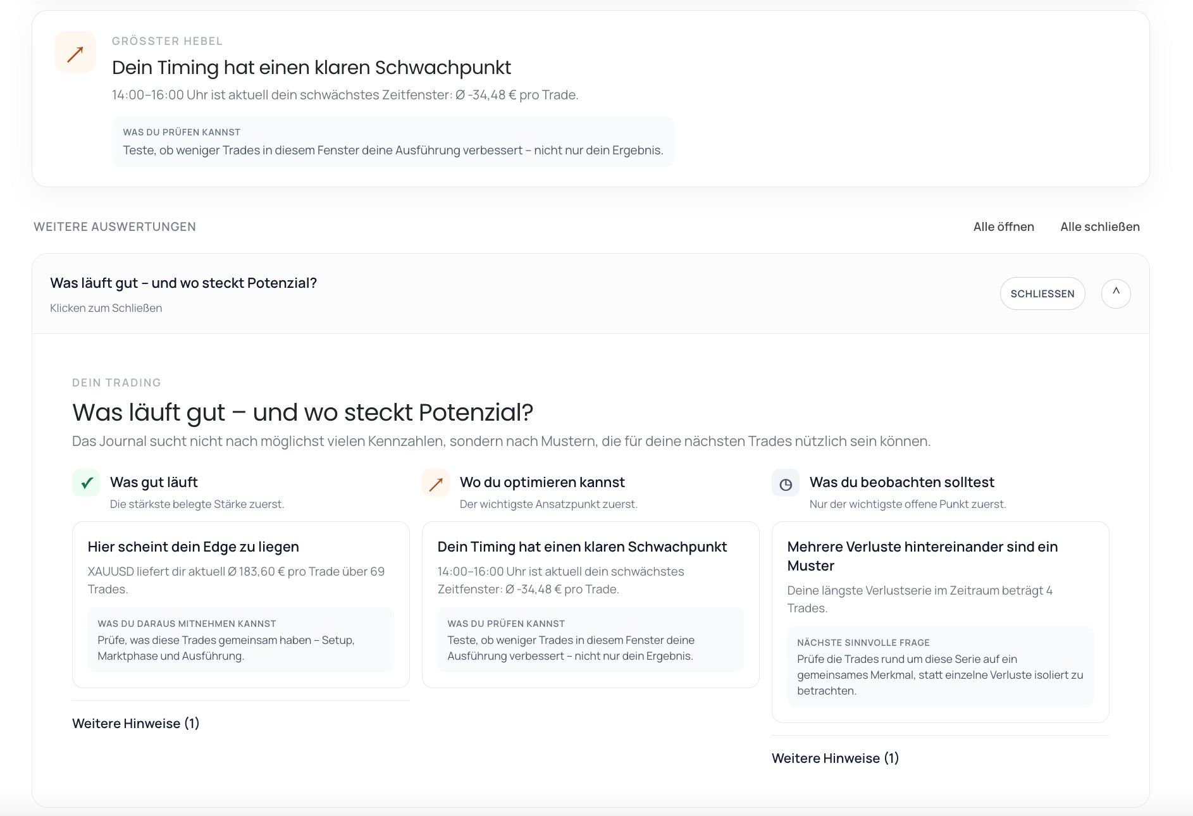The width and height of the screenshot is (1193, 816).
Task: Click the 'Was du beobachten solltest' column heading
Action: coord(902,482)
